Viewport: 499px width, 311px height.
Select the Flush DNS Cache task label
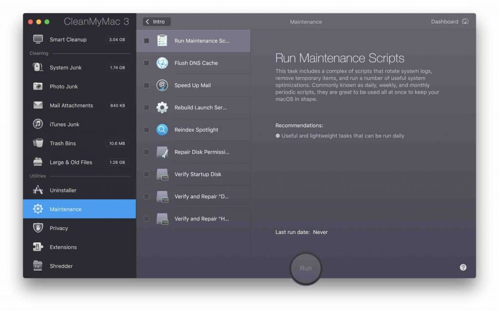pyautogui.click(x=196, y=63)
